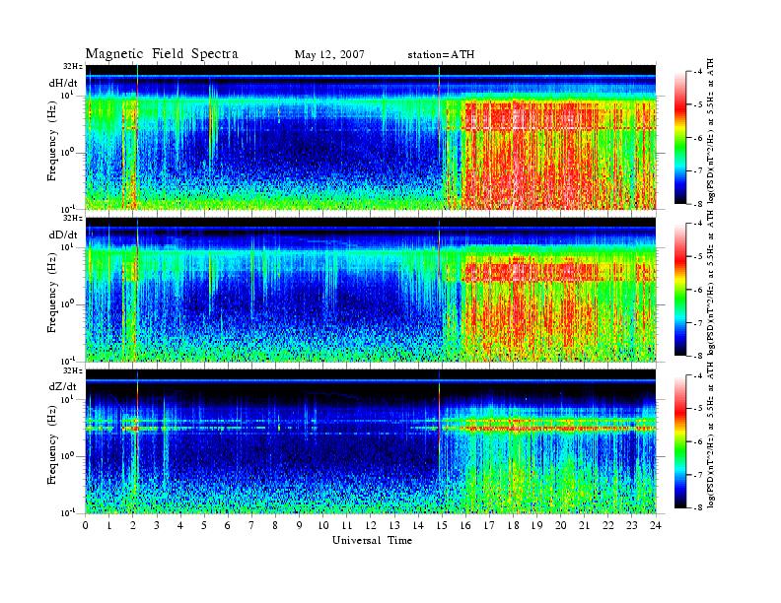Click hour '20' on the time axis
This screenshot has width=781, height=603.
[x=561, y=526]
